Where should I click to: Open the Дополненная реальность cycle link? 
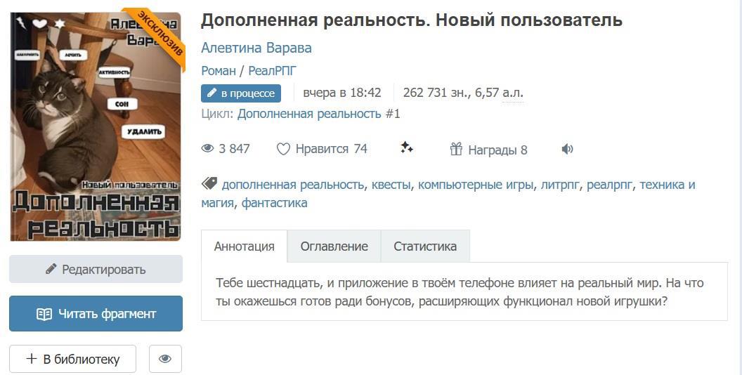(x=311, y=114)
